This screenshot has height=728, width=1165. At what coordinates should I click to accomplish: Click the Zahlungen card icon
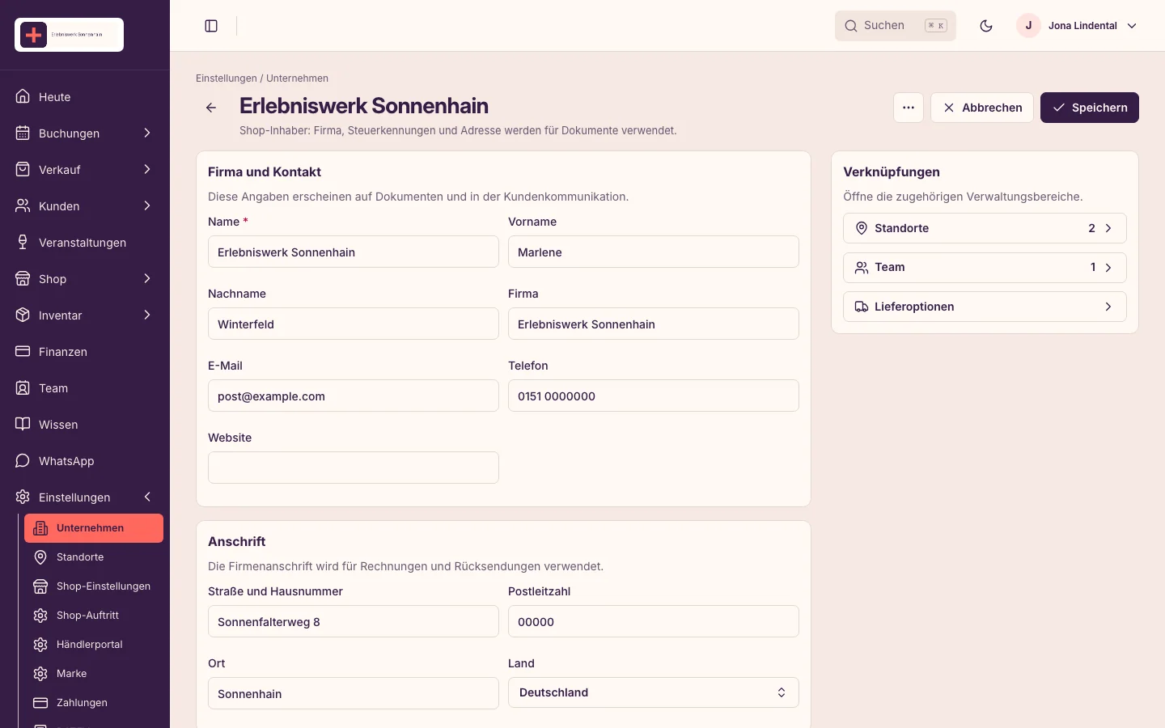(40, 703)
